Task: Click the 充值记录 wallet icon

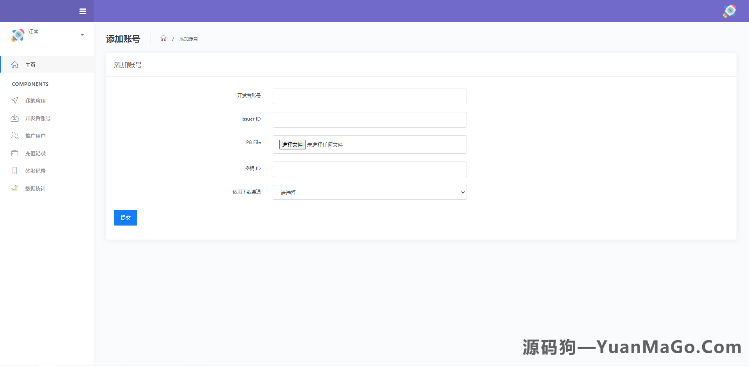Action: point(14,153)
